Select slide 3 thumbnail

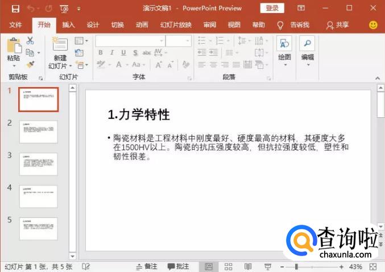pos(39,164)
